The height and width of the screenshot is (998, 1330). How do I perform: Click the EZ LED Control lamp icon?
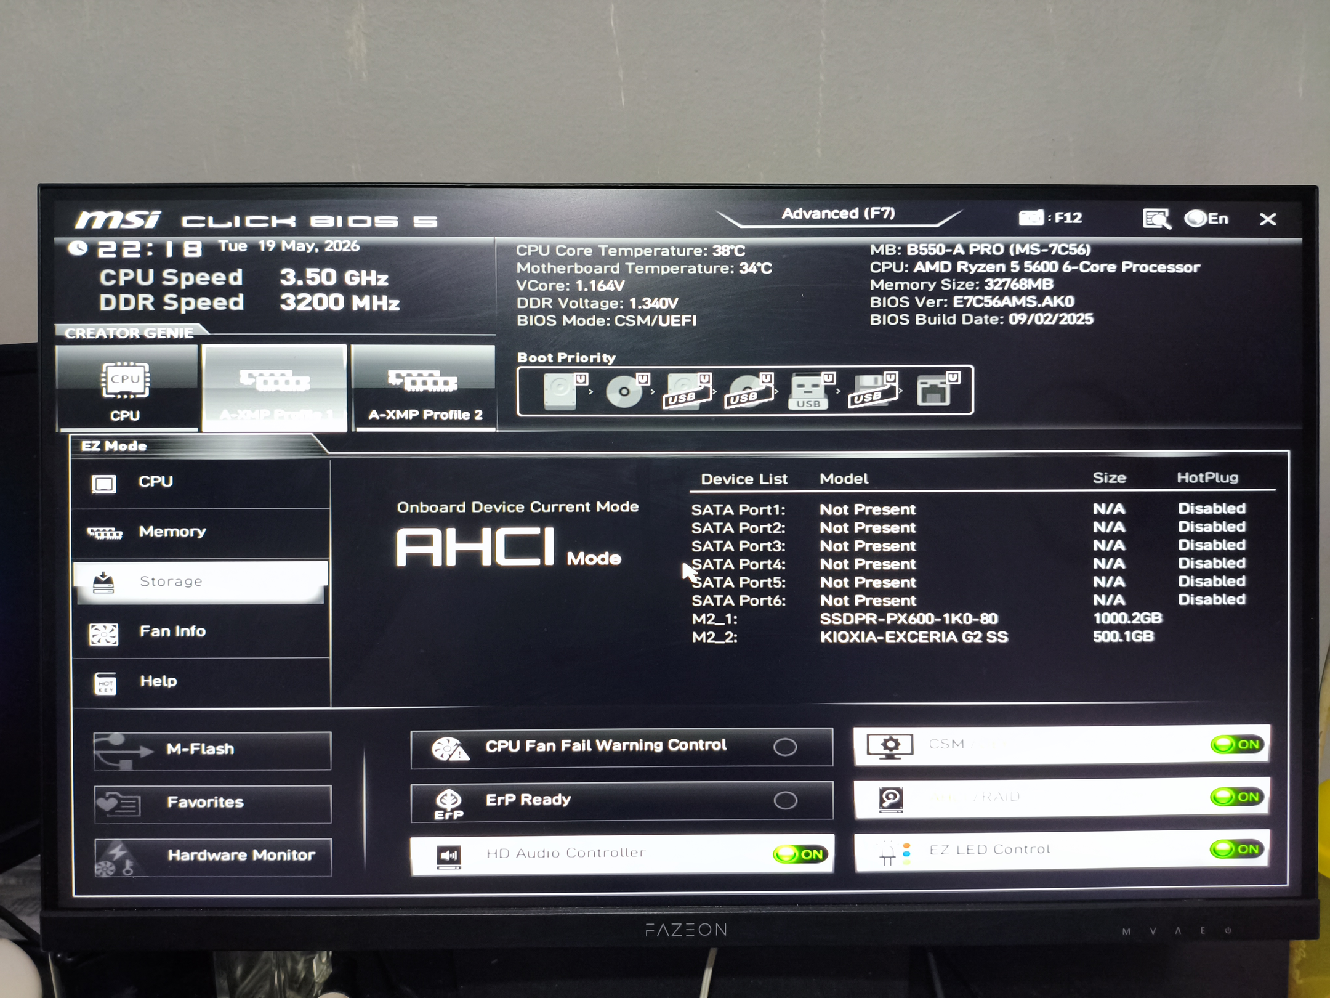[x=895, y=853]
